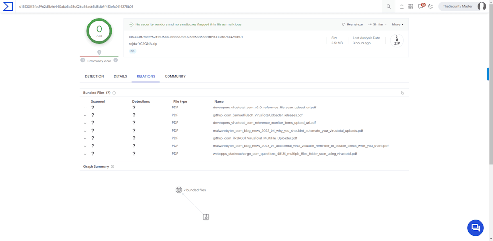Click the VirusTotal logo icon

pos(8,6)
